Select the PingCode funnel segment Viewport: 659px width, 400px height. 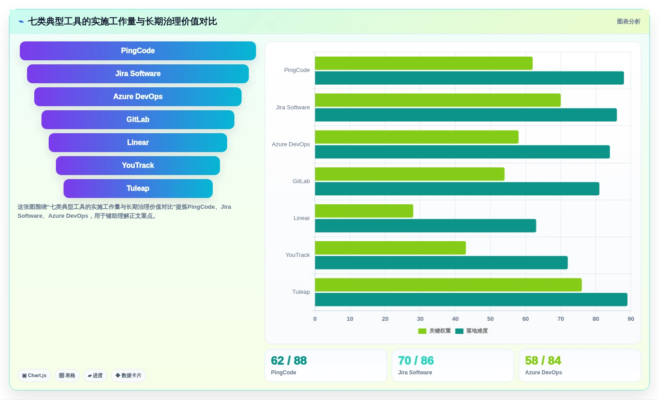point(138,51)
